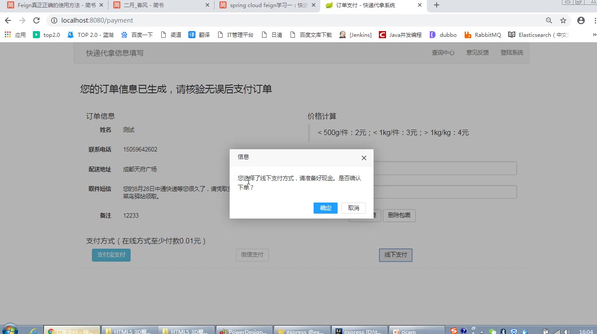Viewport: 597px width, 334px height.
Task: Click the site information icon in address bar
Action: point(54,20)
